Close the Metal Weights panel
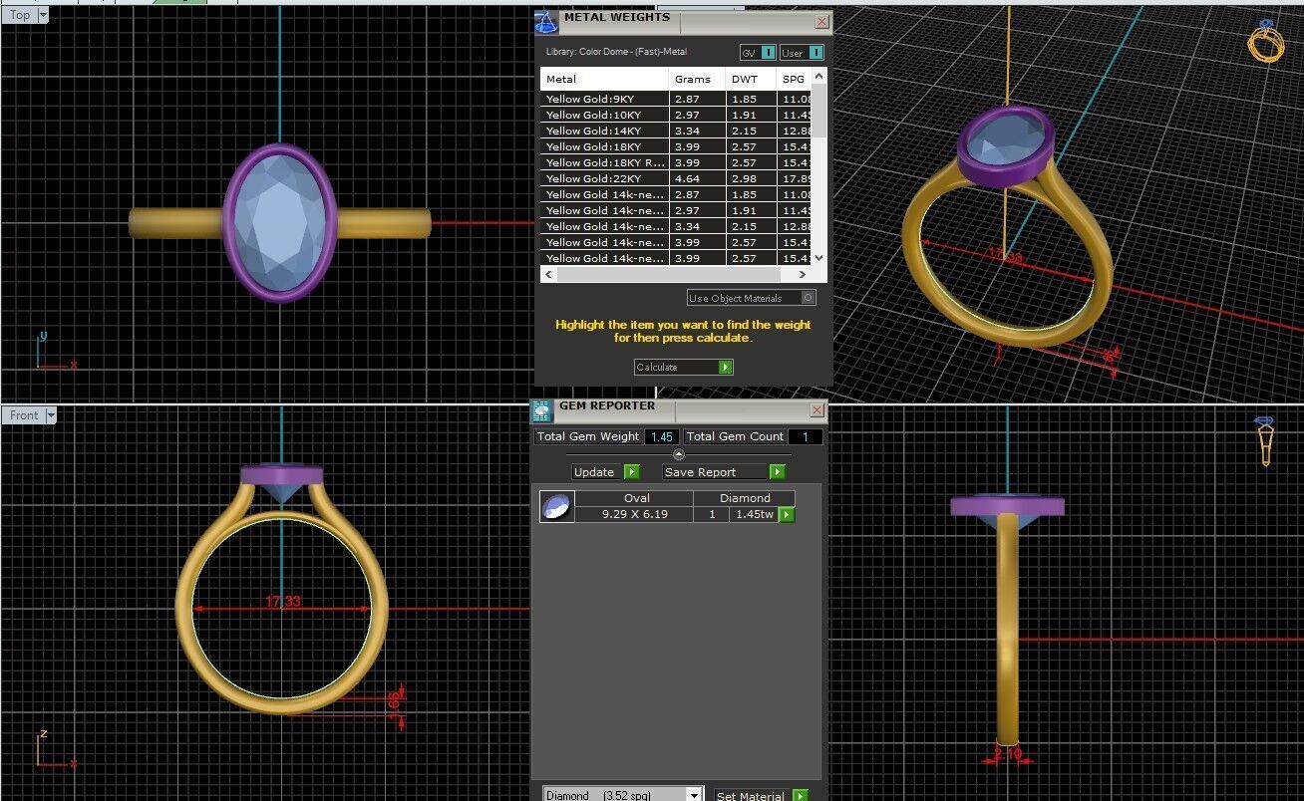Screen dimensions: 1304x801 821,21
